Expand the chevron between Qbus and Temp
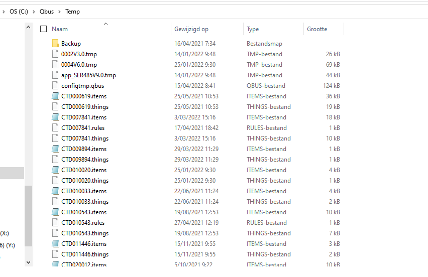The width and height of the screenshot is (428, 277). (x=60, y=12)
